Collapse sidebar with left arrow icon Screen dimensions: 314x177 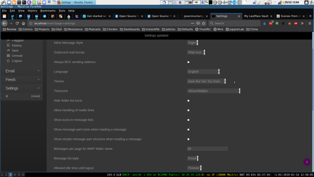pyautogui.click(x=7, y=96)
